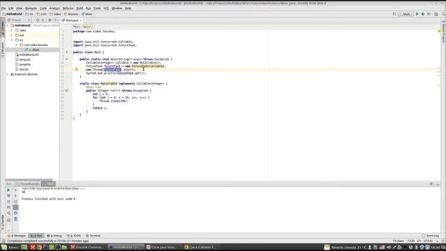Open the Refactor menu
446x251 pixels.
(x=68, y=8)
